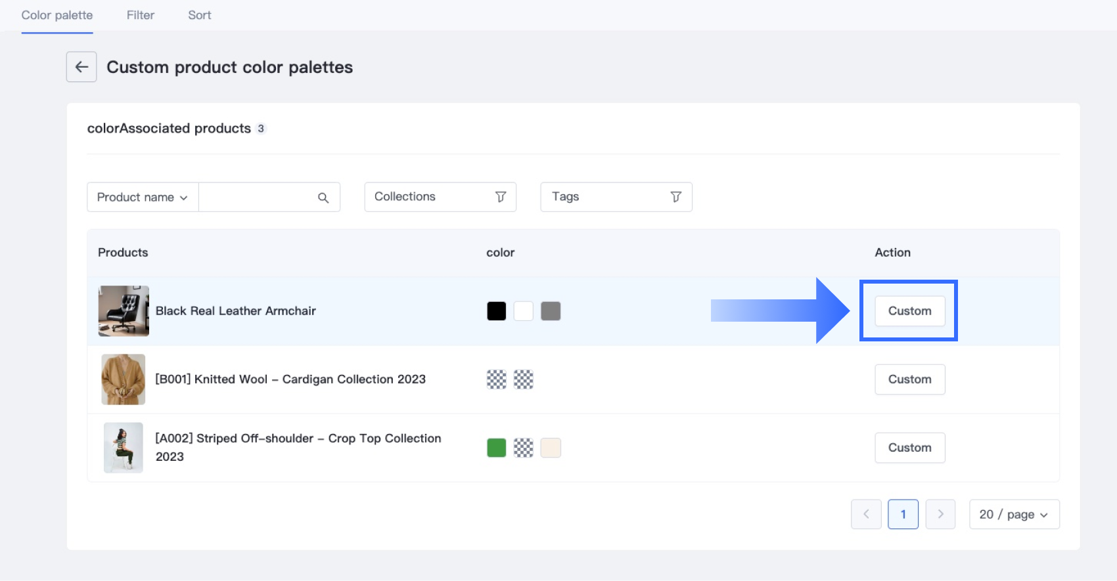Screen dimensions: 1117x581
Task: Switch to the Sort tab
Action: click(x=200, y=15)
